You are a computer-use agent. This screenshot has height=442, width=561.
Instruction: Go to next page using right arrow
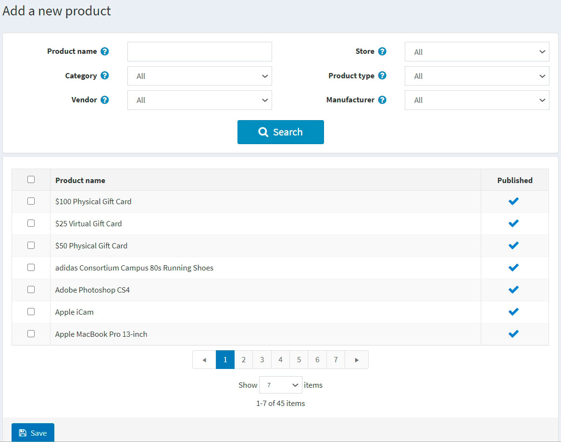[357, 360]
